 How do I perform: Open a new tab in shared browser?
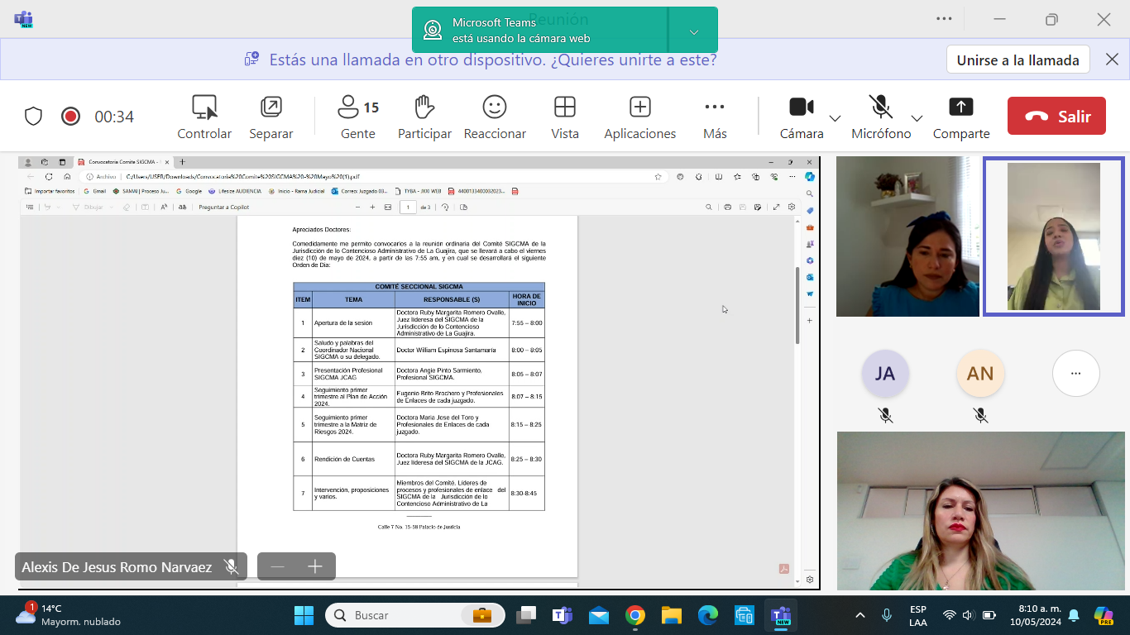(183, 162)
